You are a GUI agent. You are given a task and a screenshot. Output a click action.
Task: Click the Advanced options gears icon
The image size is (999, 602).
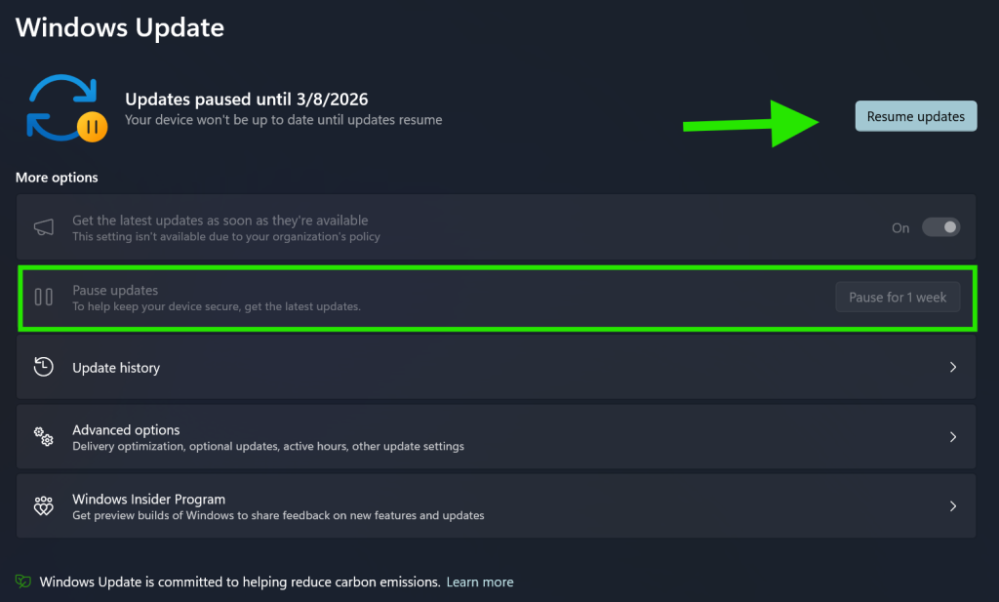click(x=44, y=437)
